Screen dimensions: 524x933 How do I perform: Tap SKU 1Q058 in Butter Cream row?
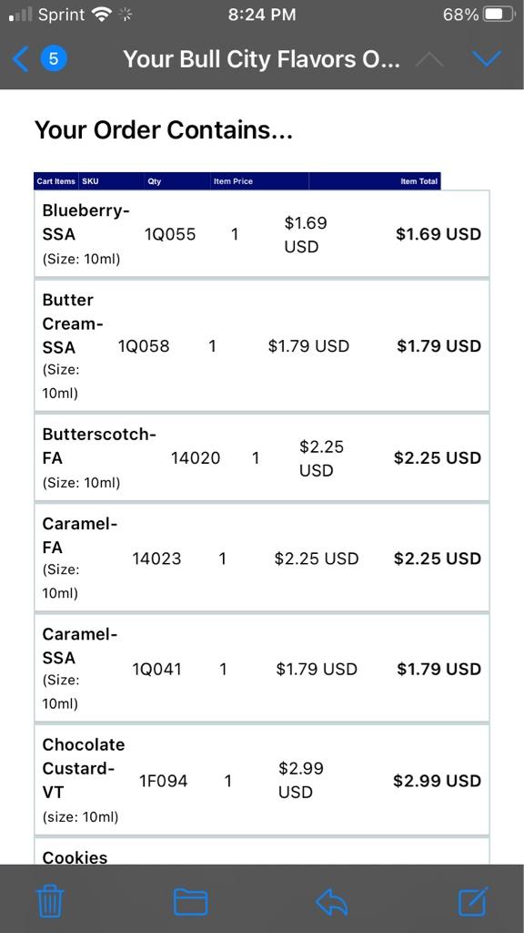click(143, 345)
